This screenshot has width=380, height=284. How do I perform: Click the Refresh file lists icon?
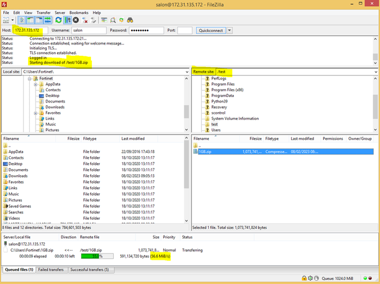point(58,20)
